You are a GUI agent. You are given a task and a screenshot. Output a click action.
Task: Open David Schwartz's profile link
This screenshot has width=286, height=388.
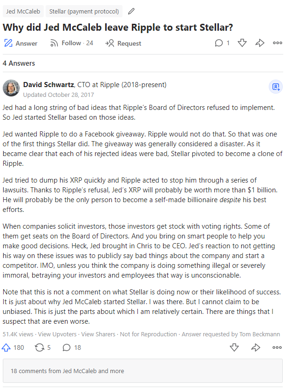coord(48,85)
